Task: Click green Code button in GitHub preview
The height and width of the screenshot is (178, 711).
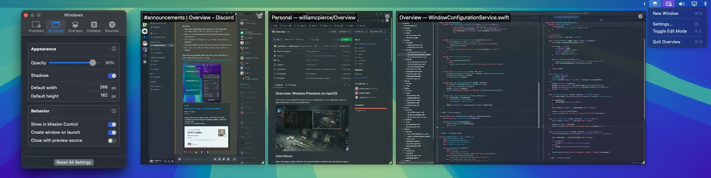Action: coord(346,40)
